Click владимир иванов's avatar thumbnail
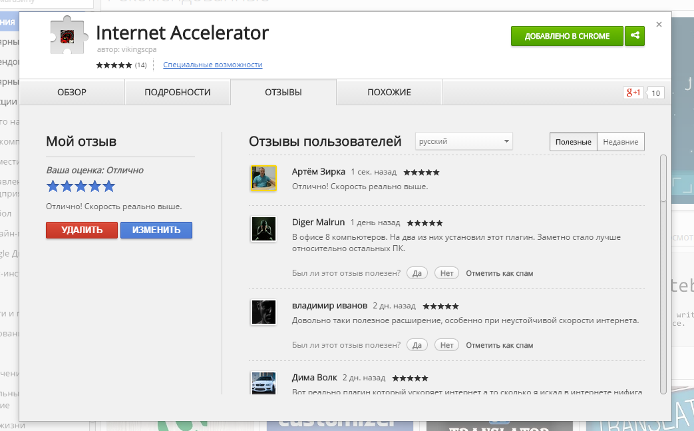This screenshot has height=431, width=694. [x=263, y=312]
